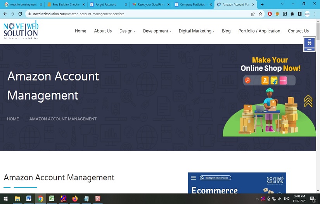The width and height of the screenshot is (320, 204).
Task: Open the Chrome three-dot menu
Action: [x=315, y=14]
